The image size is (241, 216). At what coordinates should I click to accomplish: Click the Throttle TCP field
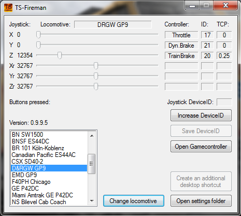[224, 35]
